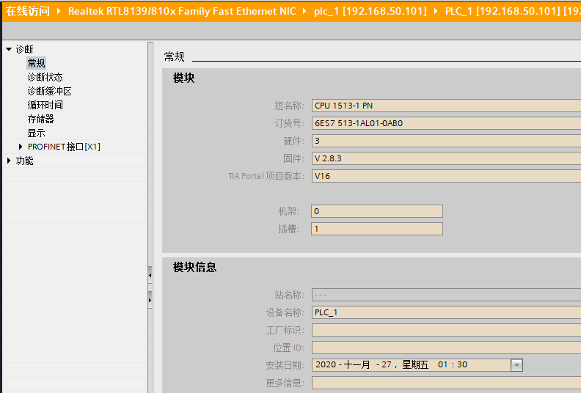Click the plc_1 [192.168.50.101] breadcrumb

click(370, 11)
